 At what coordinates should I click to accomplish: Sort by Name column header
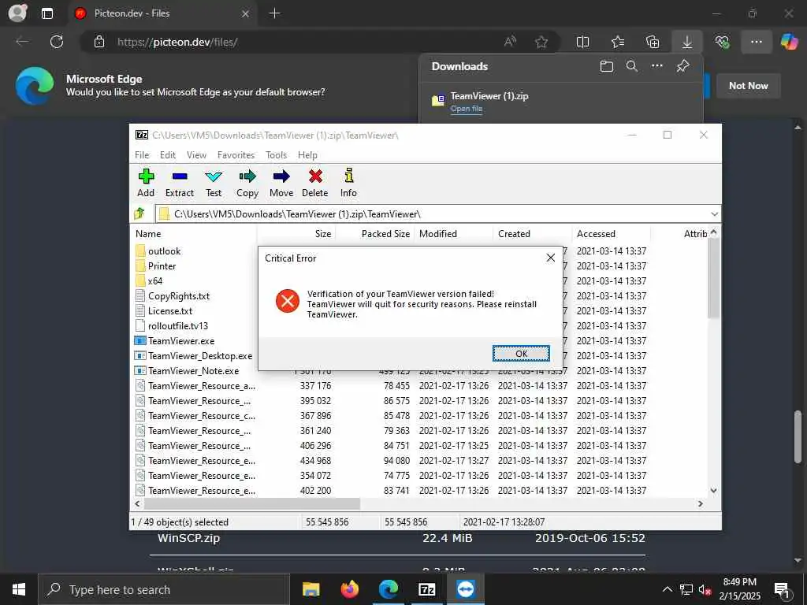click(195, 233)
